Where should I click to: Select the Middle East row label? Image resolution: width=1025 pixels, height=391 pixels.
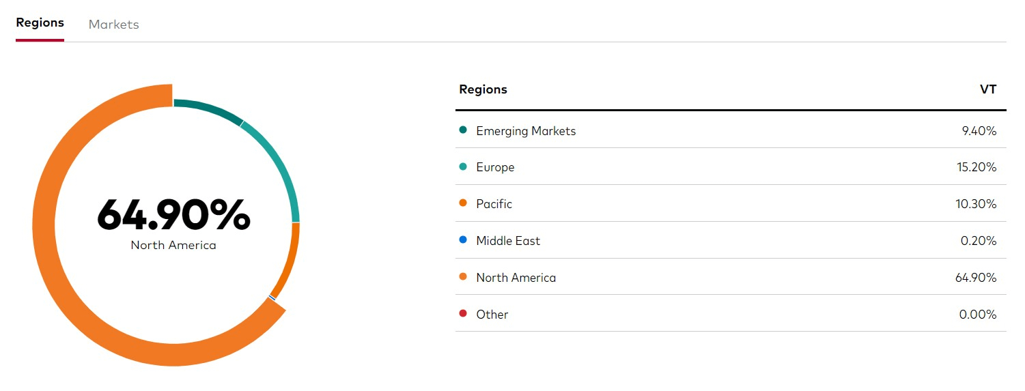pos(508,242)
